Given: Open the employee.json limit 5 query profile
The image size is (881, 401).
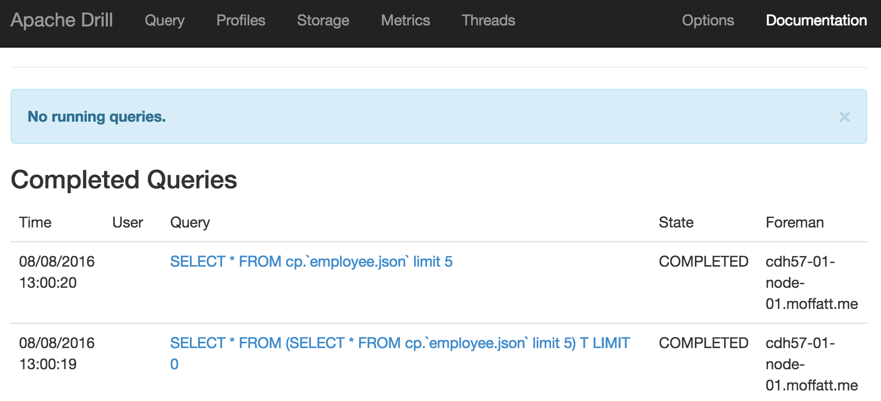Looking at the screenshot, I should (x=311, y=261).
